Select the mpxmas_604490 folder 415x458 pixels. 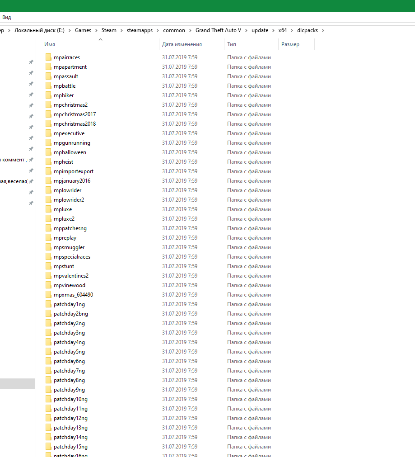pos(72,294)
